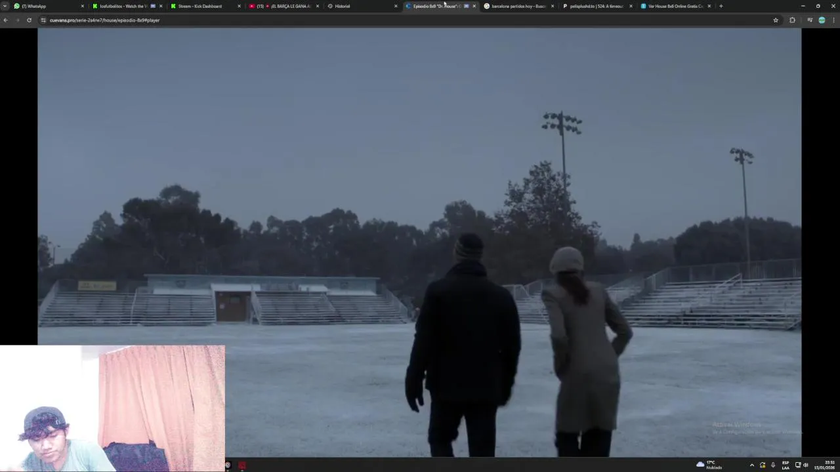Open the browser profile avatar
Image resolution: width=840 pixels, height=472 pixels.
[x=822, y=20]
